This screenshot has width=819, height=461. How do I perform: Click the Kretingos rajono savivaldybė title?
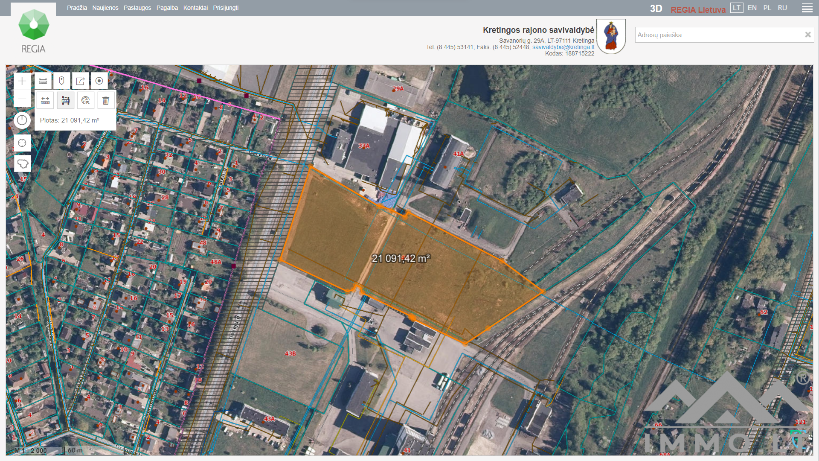(538, 30)
